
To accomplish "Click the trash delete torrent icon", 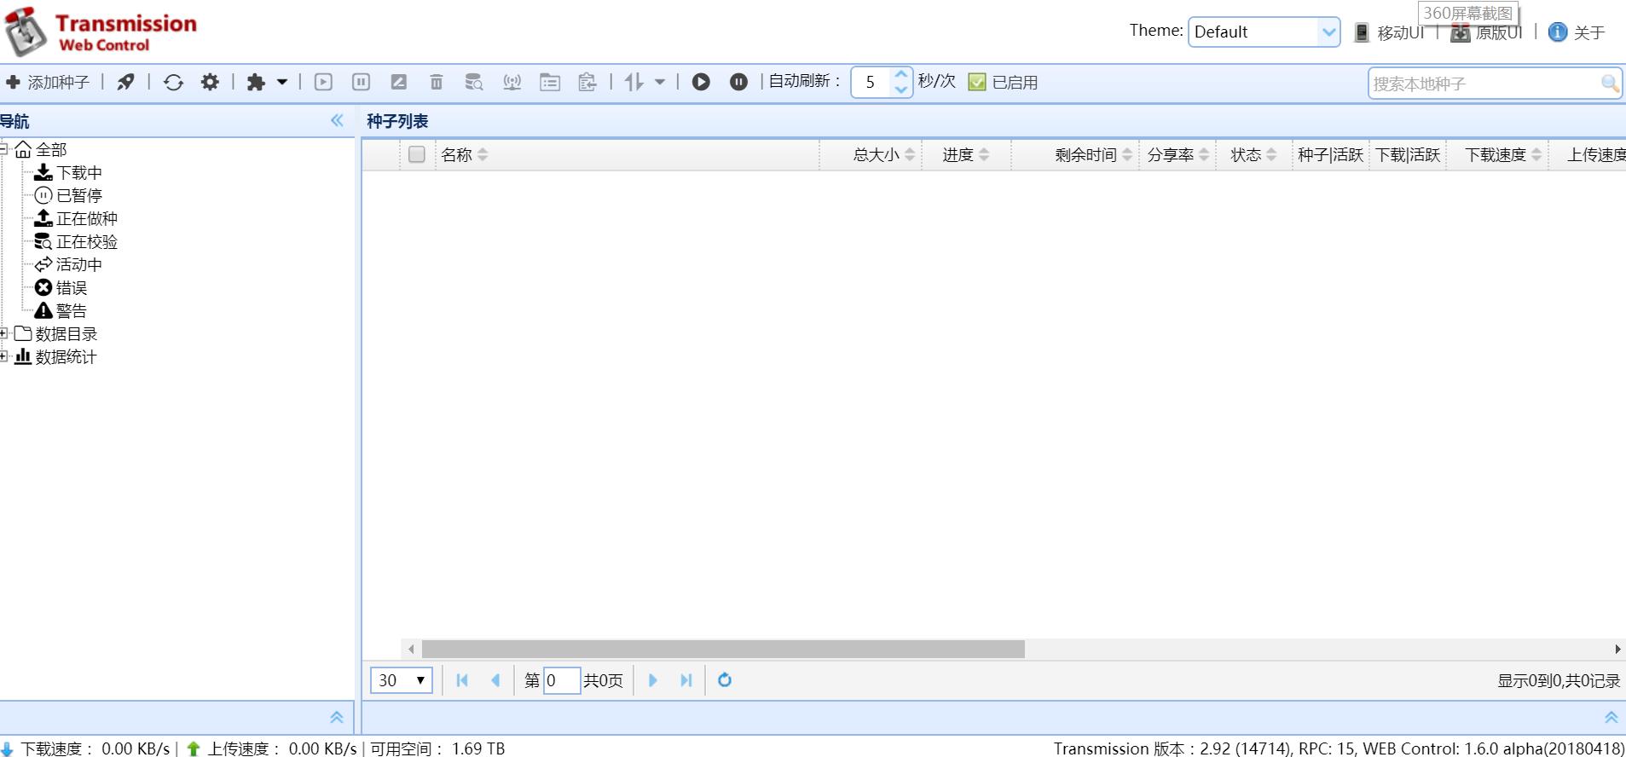I will (437, 82).
